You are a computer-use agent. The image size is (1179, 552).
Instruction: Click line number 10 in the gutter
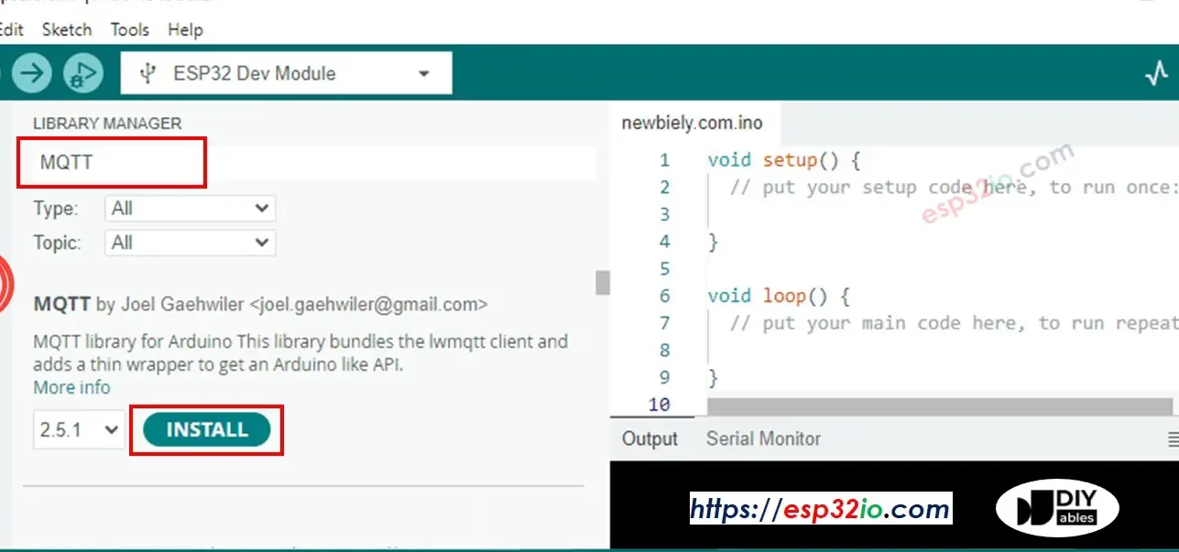pos(660,404)
